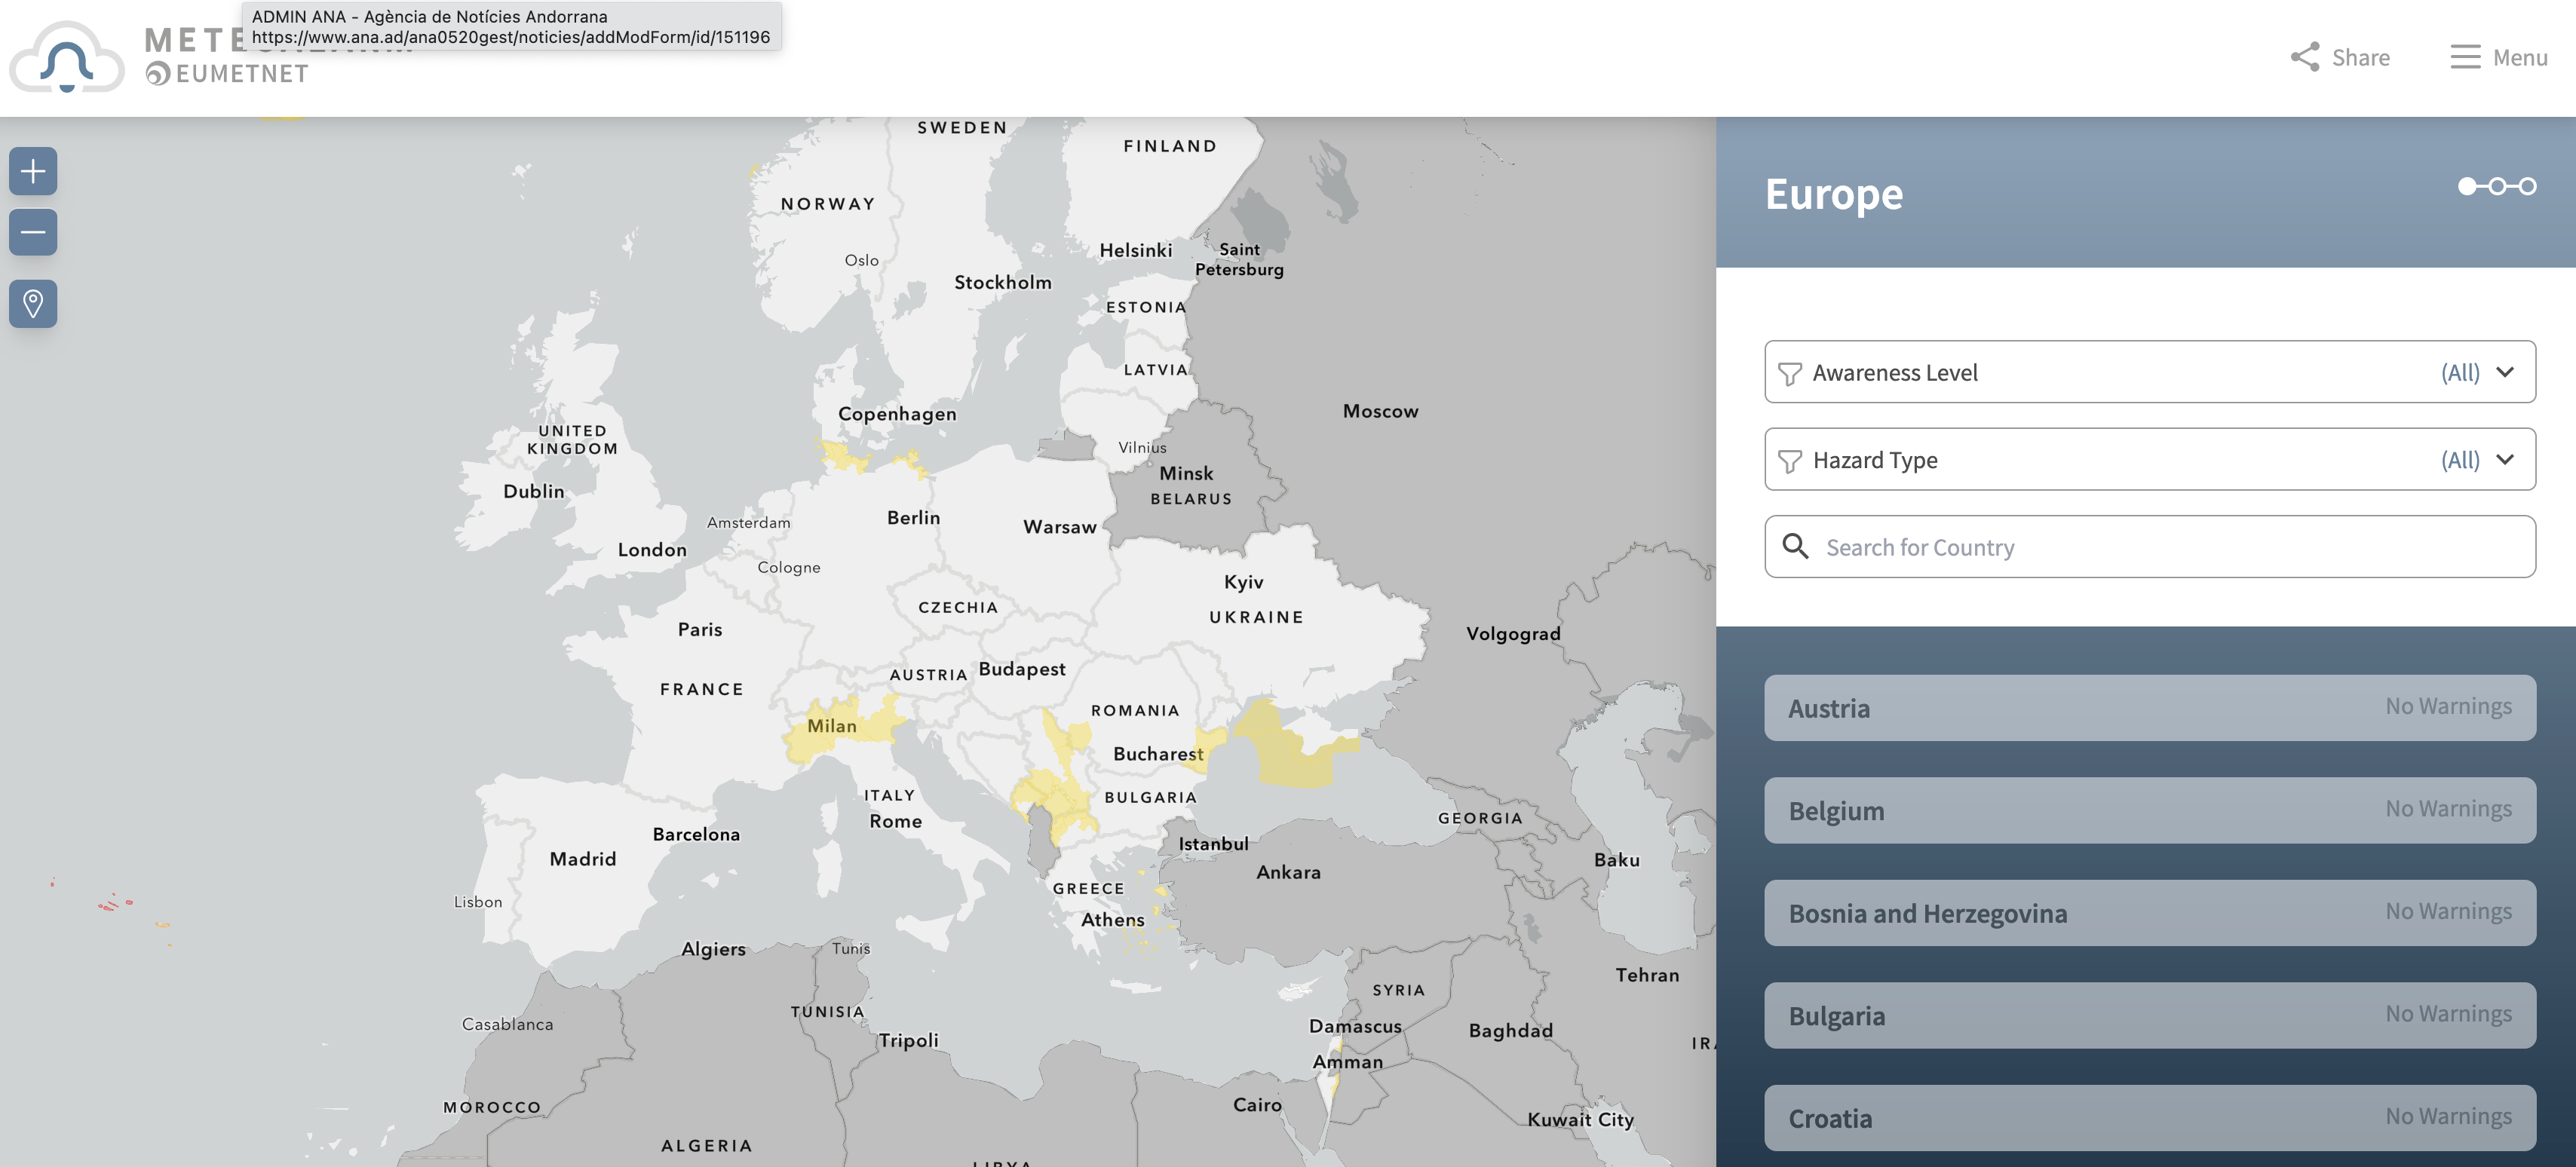This screenshot has width=2576, height=1167.
Task: Click the map zoom out minus button
Action: pos(33,233)
